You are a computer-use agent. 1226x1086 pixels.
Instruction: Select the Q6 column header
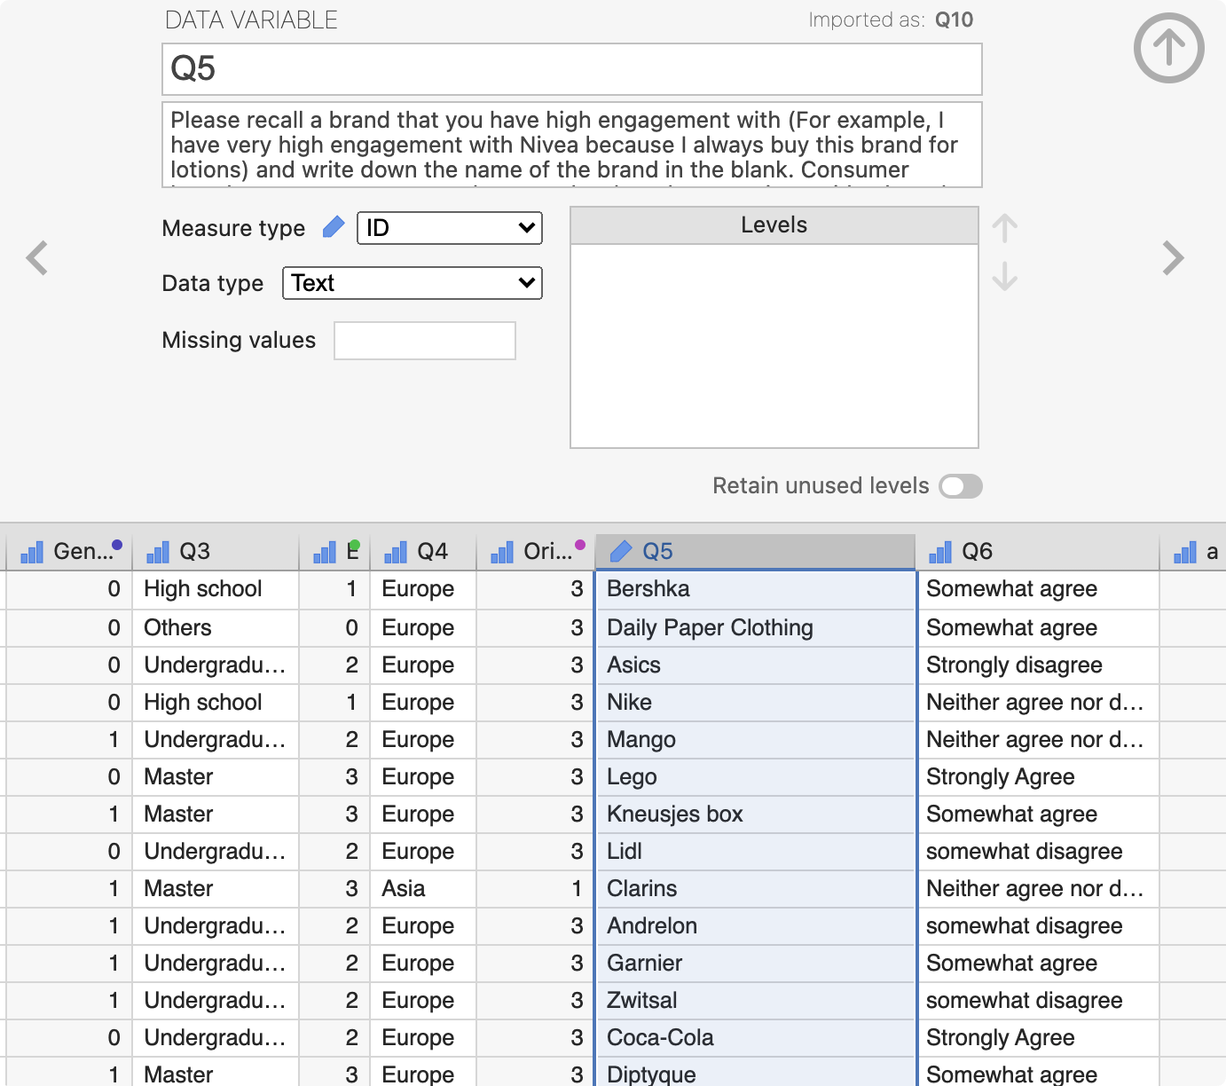1039,552
